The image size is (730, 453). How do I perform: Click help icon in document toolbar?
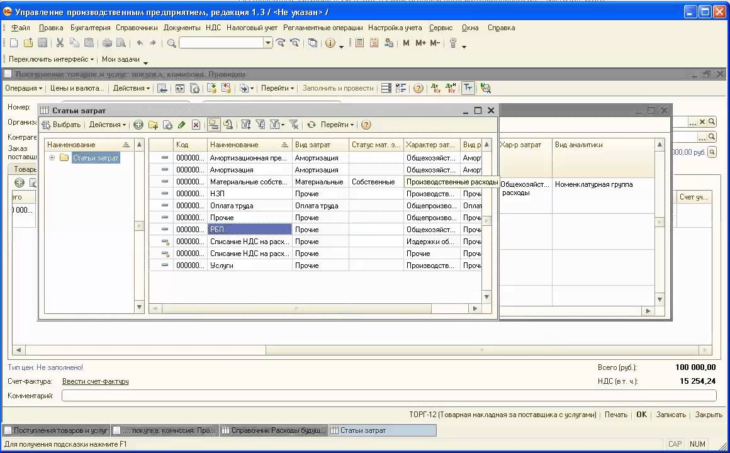[418, 88]
